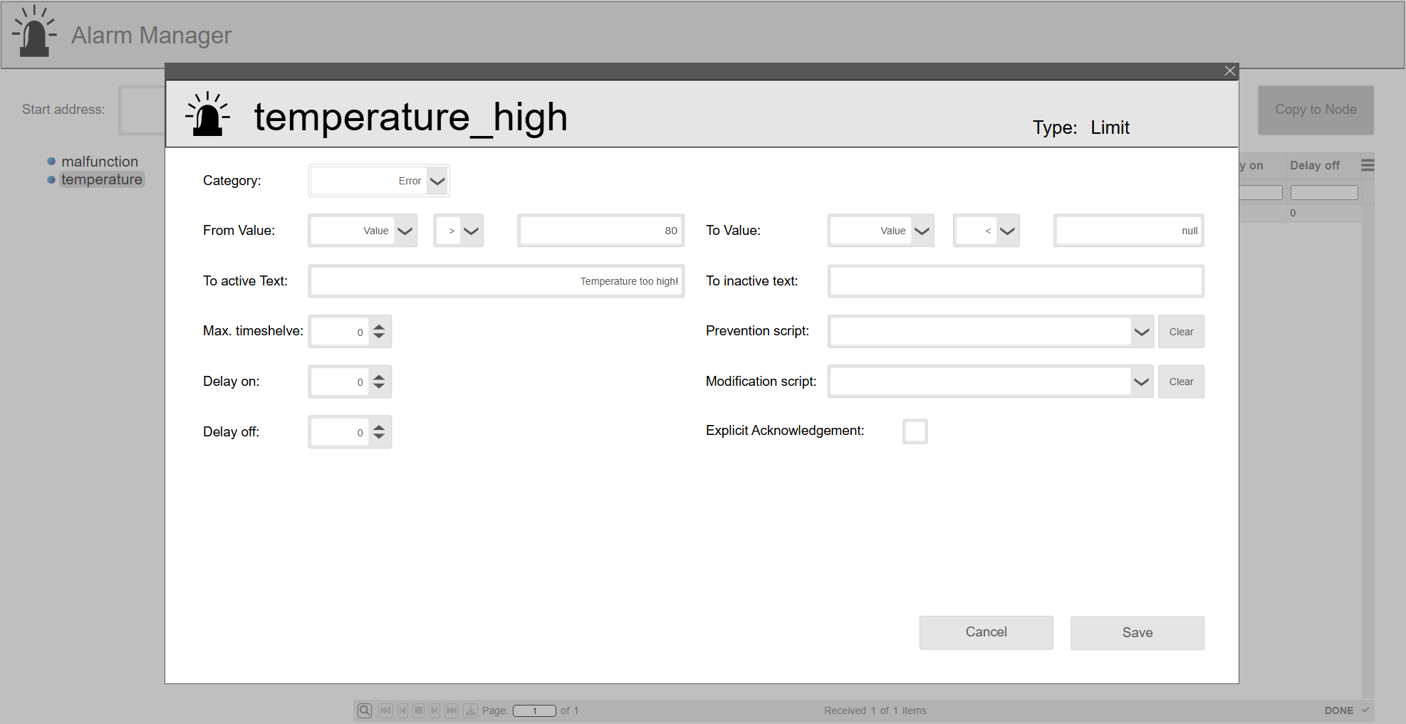Clear the Prevention script selection
1406x724 pixels.
(1180, 332)
